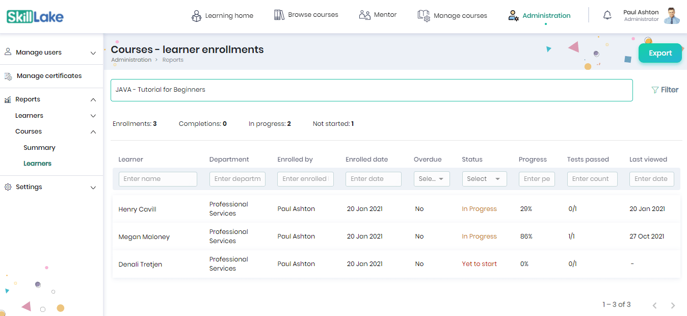Click the In progress: 2 count
687x316 pixels.
270,124
